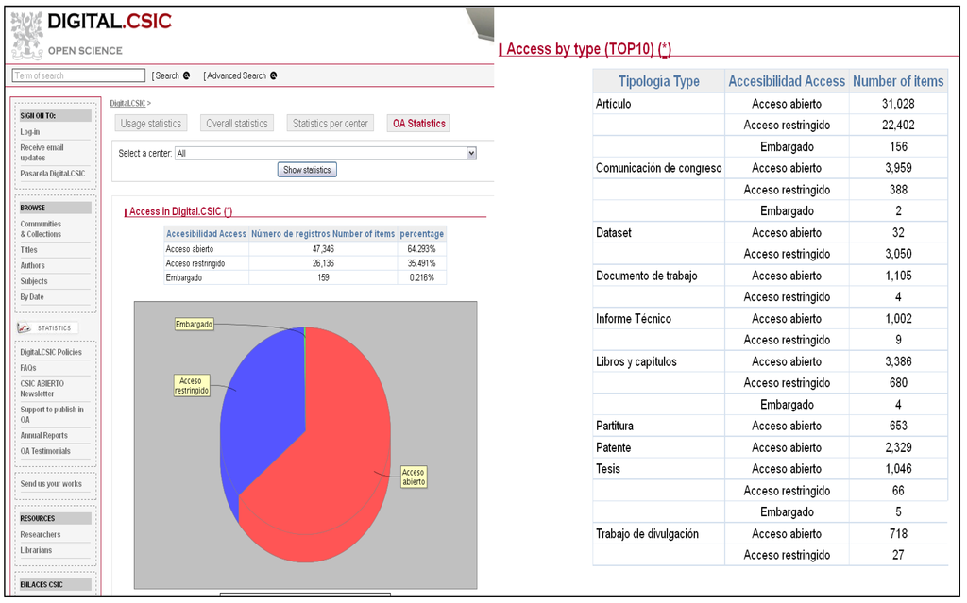Click the Term of search input field
This screenshot has width=967, height=603.
[x=78, y=75]
